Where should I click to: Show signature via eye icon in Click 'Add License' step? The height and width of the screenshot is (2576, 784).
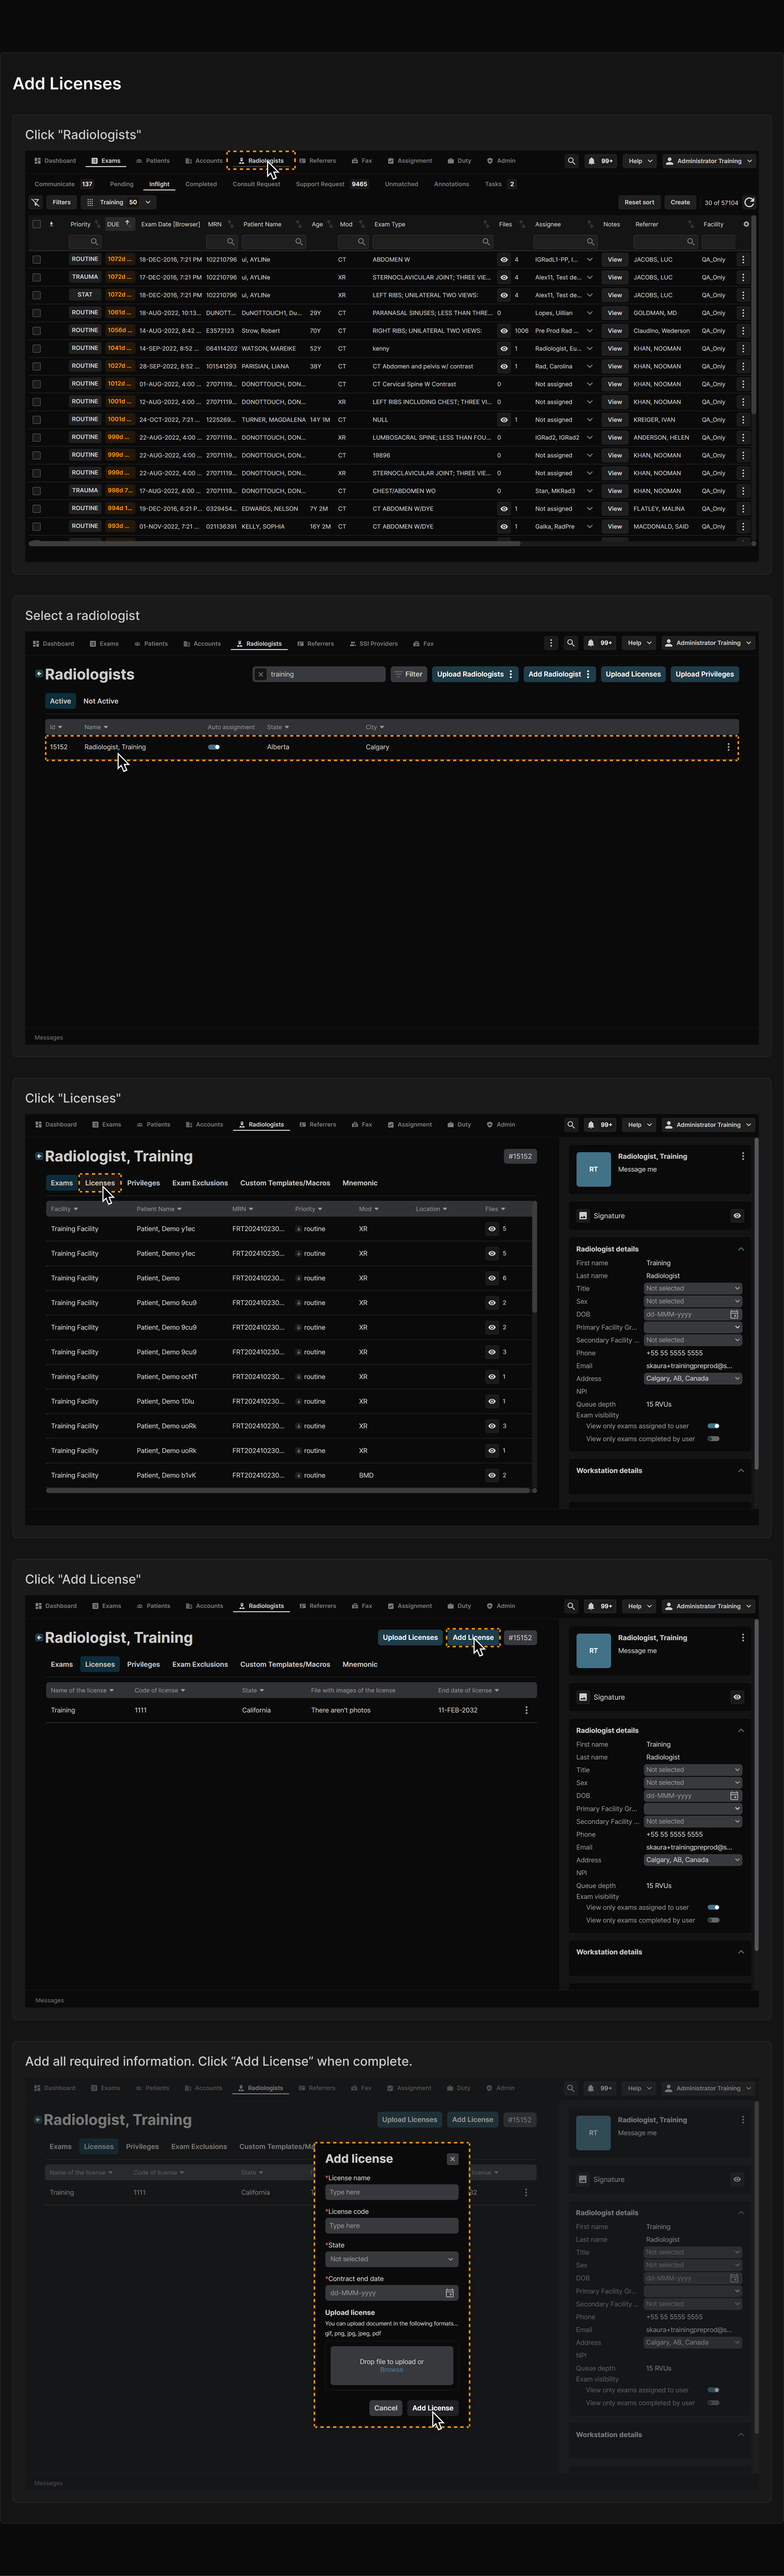click(737, 1697)
